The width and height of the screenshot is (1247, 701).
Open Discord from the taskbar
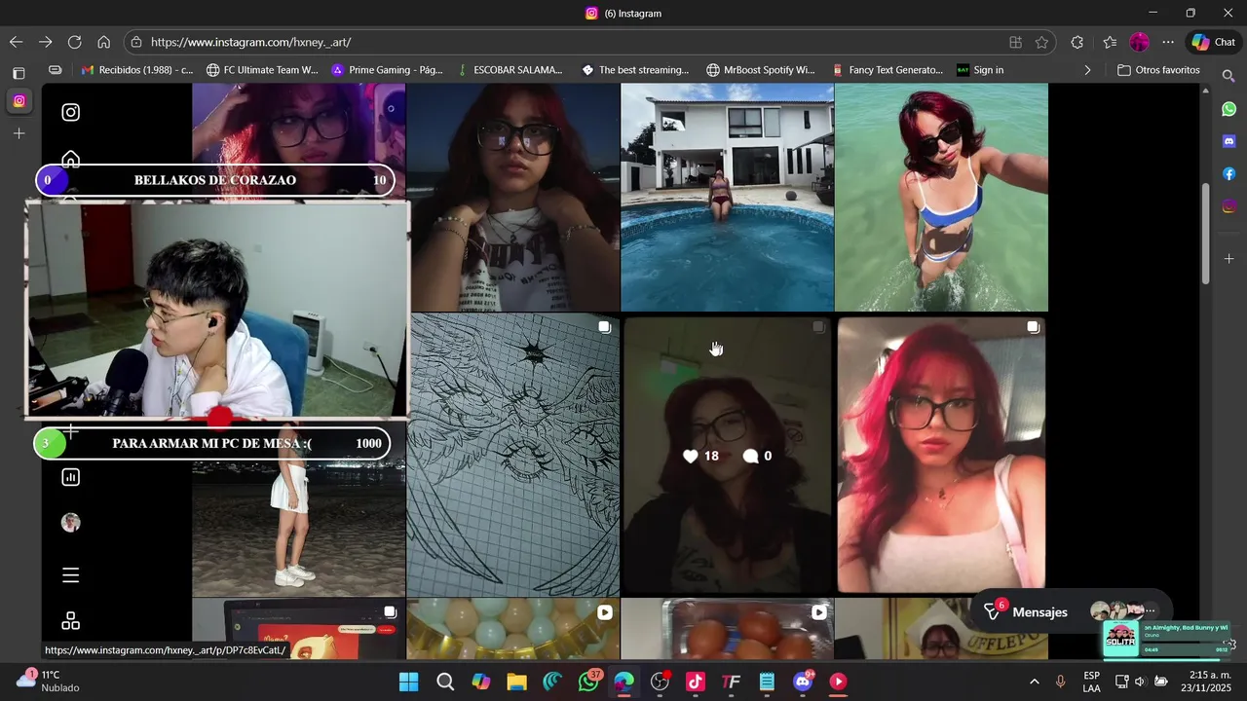(x=803, y=682)
